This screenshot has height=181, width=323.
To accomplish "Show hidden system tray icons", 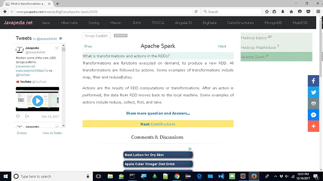I will tap(275, 177).
